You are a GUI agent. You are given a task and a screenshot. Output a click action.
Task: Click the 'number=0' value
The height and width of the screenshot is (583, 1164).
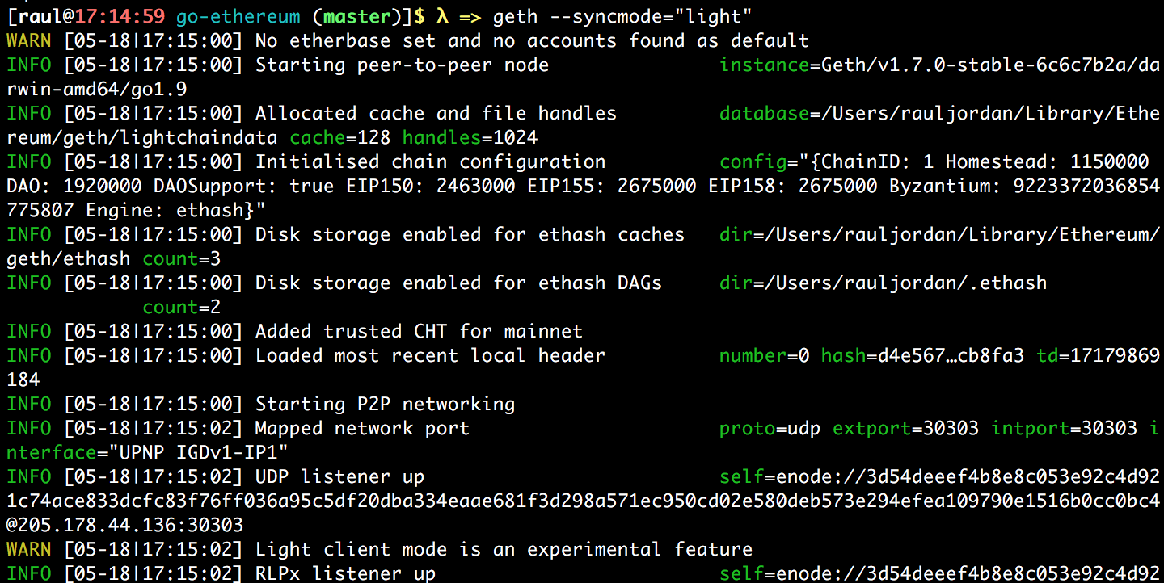coord(764,355)
